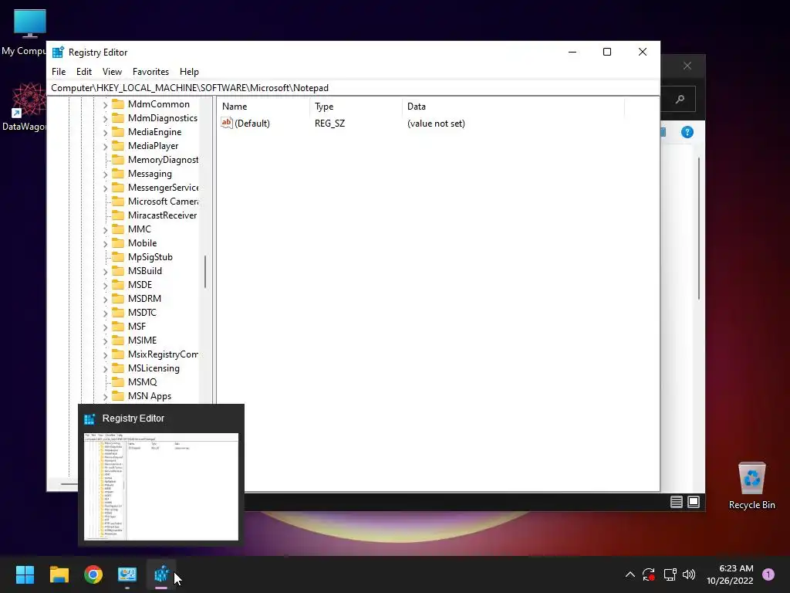The image size is (790, 593).
Task: Select the Microsoft Camera folder icon
Action: tap(118, 202)
